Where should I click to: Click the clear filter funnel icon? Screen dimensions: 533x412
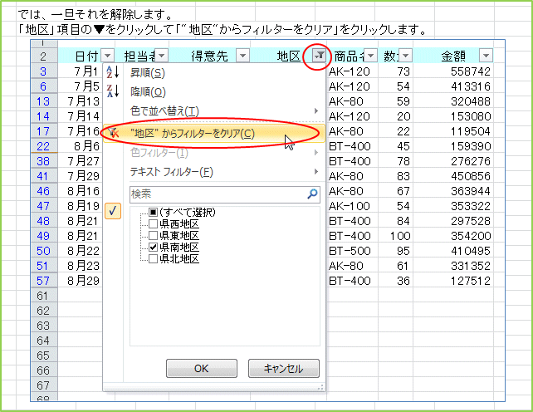click(113, 134)
